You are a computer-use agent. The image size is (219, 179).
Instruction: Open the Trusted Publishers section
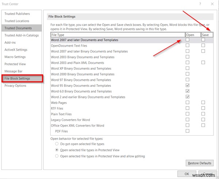[17, 14]
